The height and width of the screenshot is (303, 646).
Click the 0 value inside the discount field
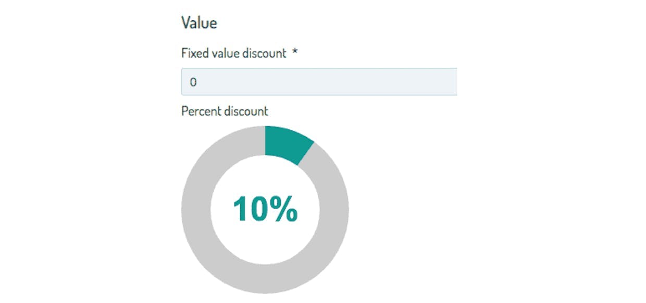click(193, 82)
